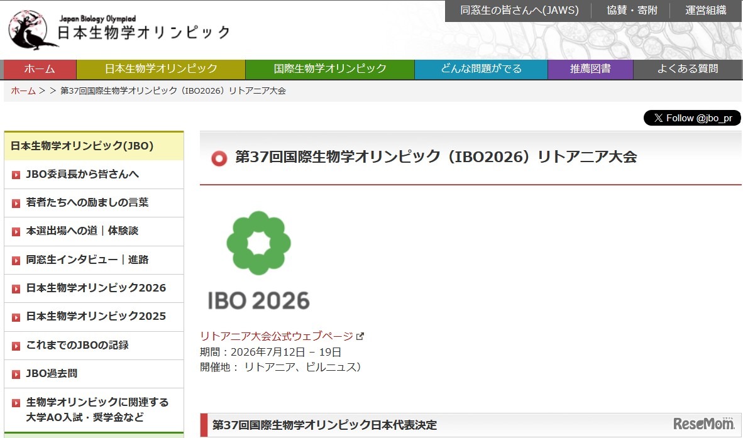This screenshot has height=438, width=743.
Task: Click the X logo in Follow button
Action: 658,118
